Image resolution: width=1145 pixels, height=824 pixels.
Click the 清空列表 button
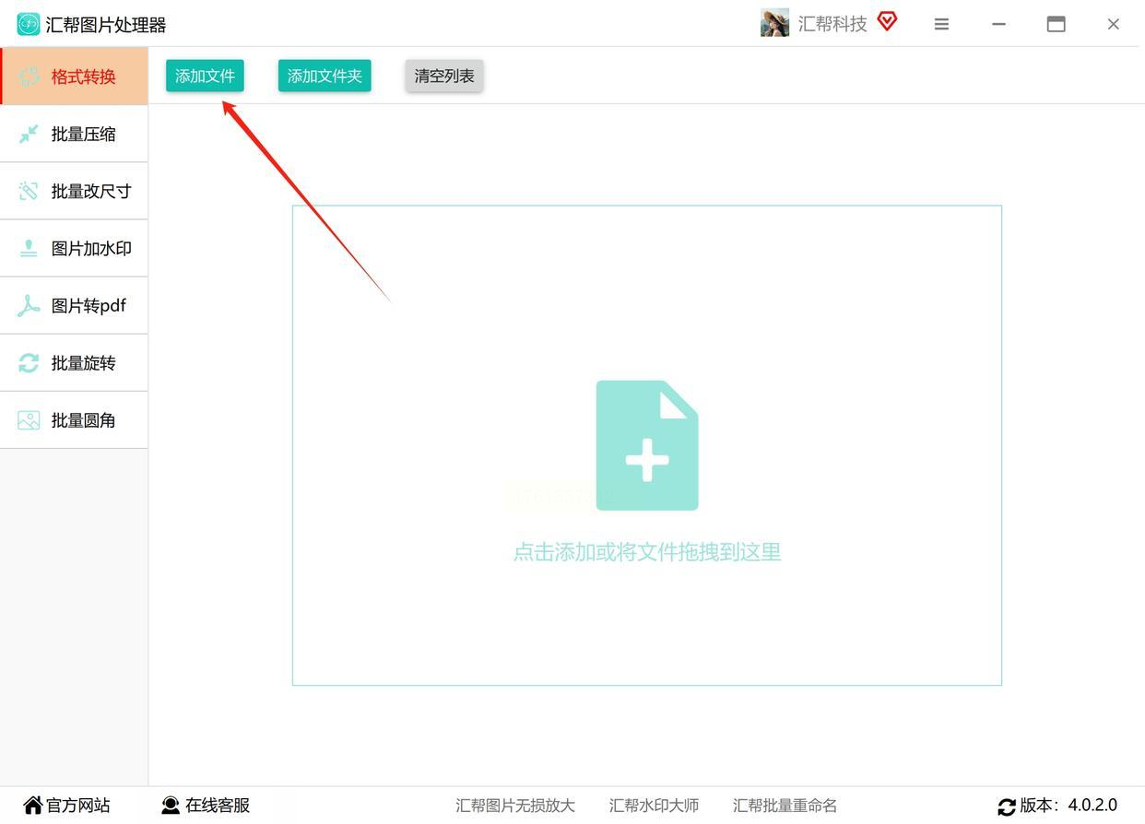pos(444,76)
